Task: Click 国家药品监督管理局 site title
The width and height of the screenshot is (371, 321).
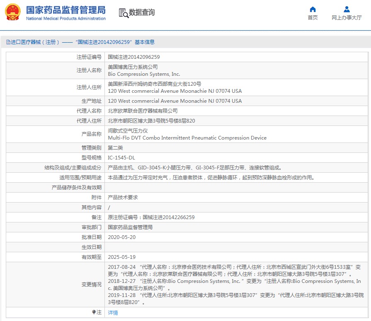Action: tap(66, 10)
